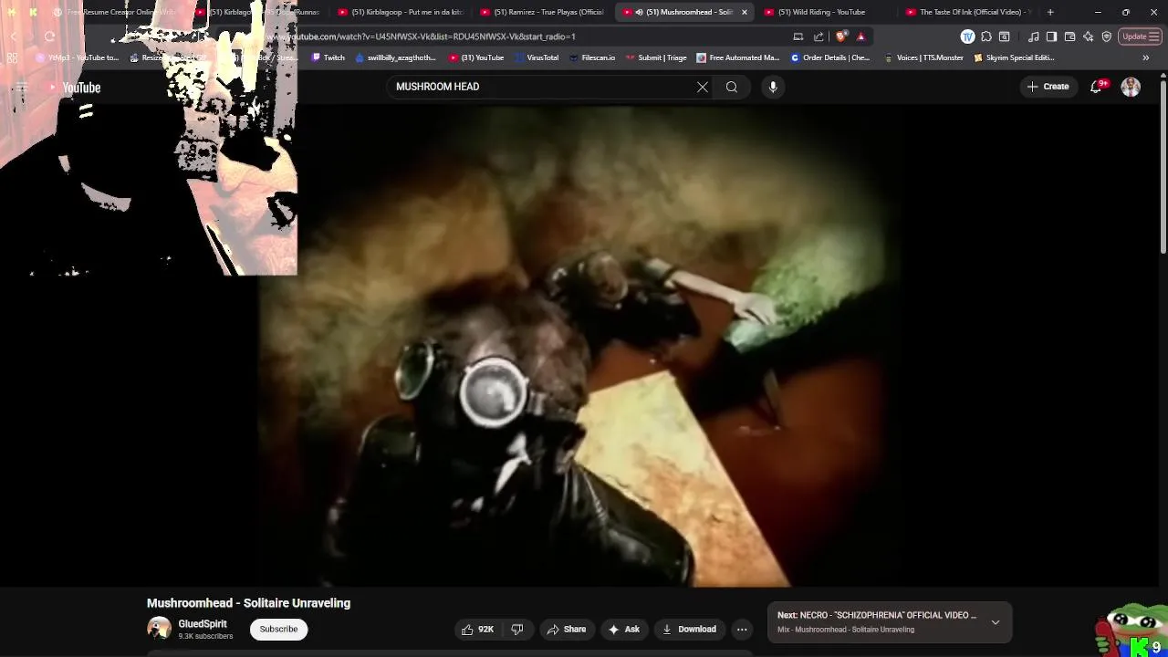
Task: Open the (31) YouTube bookmark
Action: coord(476,57)
